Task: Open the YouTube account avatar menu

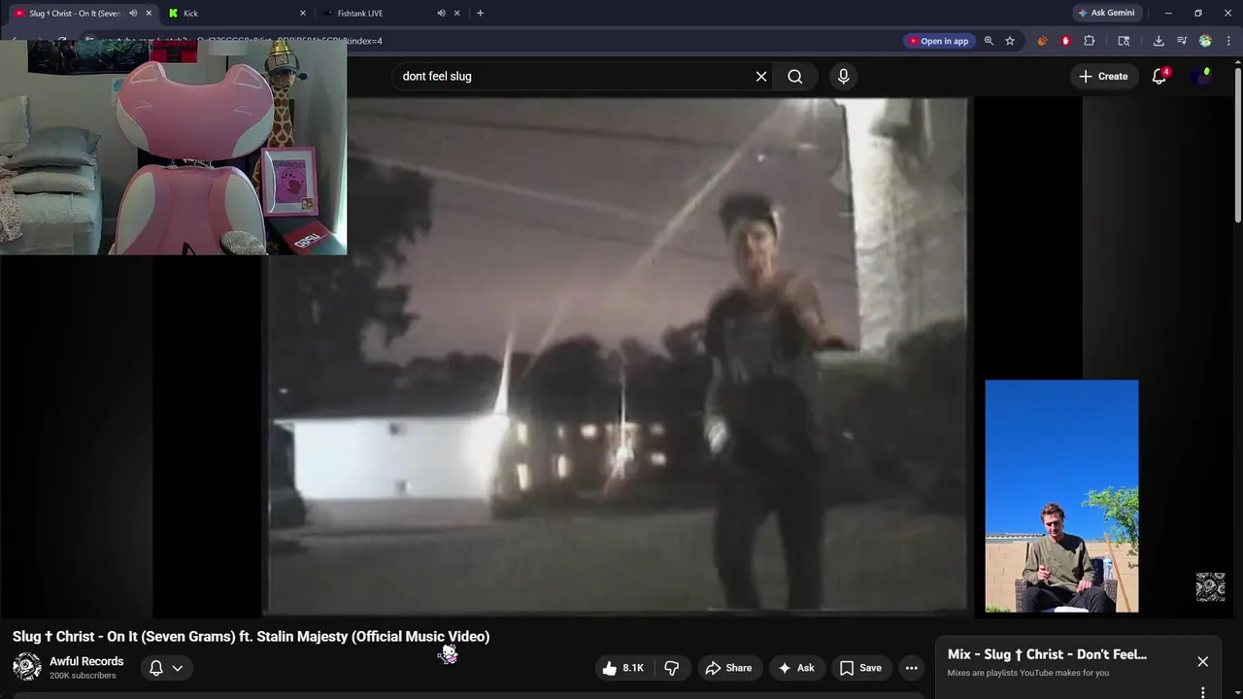Action: [x=1204, y=76]
